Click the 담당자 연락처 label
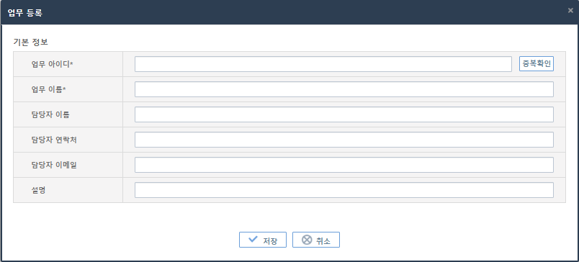This screenshot has width=579, height=262. 54,140
